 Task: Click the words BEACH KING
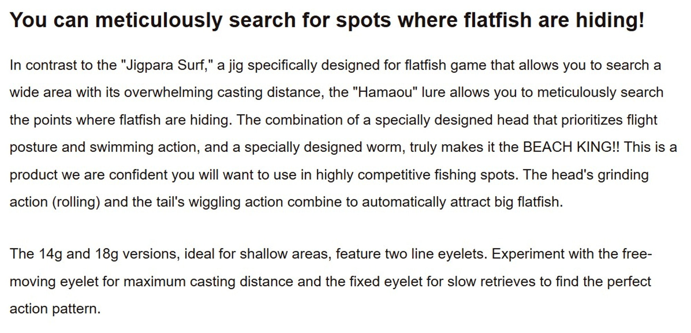pos(567,147)
